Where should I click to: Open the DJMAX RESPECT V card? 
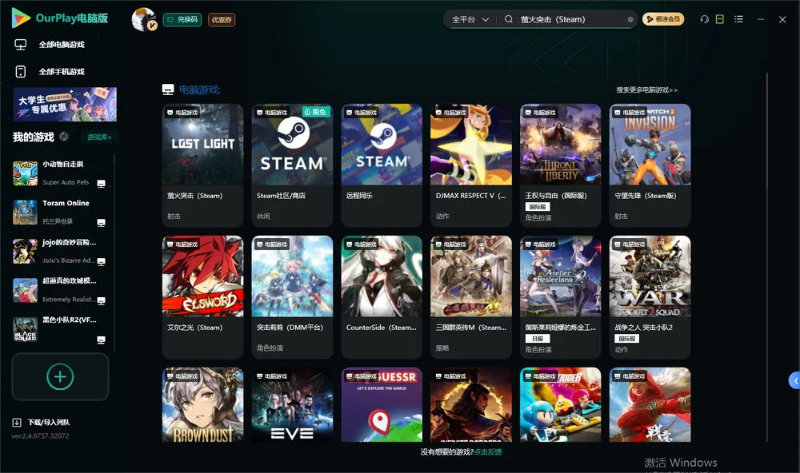(x=471, y=165)
